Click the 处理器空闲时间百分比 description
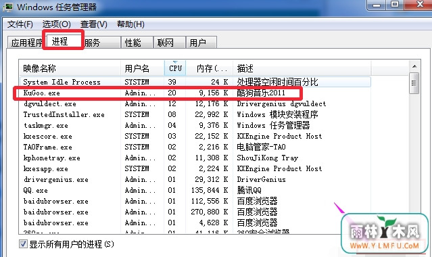This screenshot has height=257, width=432. [277, 82]
